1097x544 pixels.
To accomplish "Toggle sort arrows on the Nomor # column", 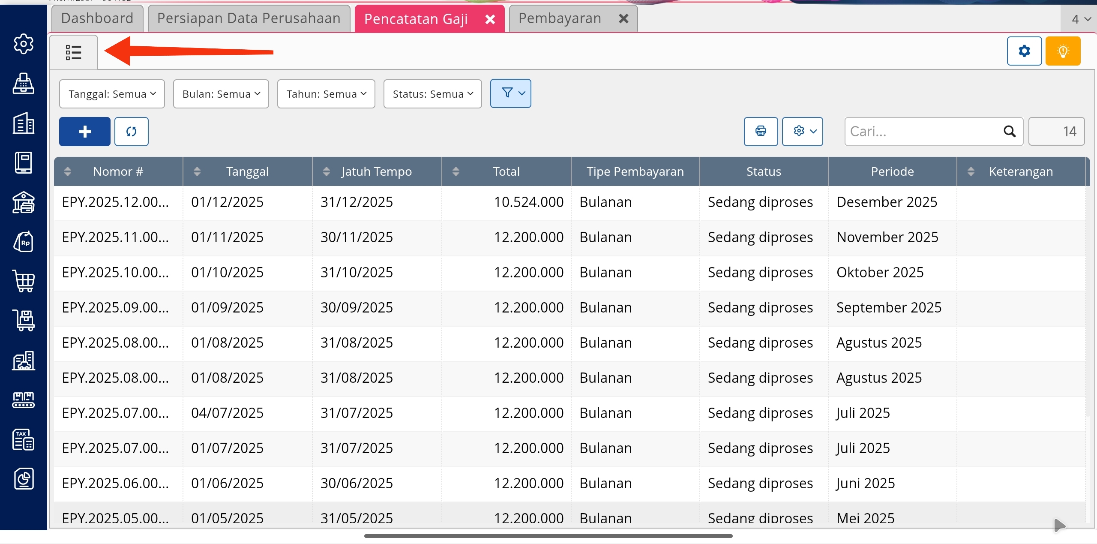I will tap(68, 171).
